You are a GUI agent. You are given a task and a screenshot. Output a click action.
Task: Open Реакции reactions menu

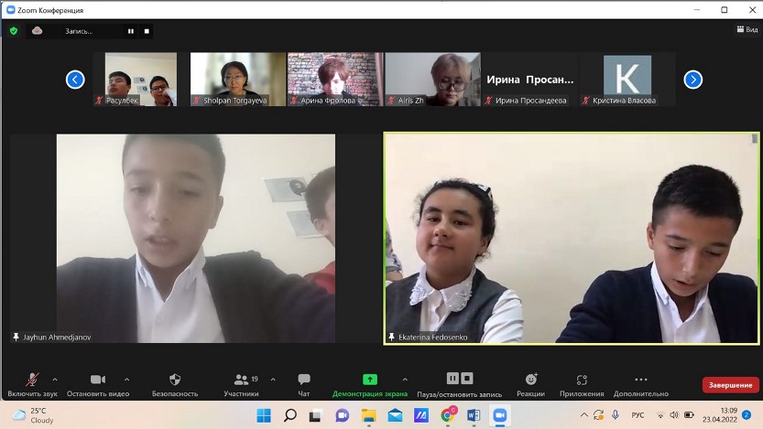pyautogui.click(x=530, y=380)
